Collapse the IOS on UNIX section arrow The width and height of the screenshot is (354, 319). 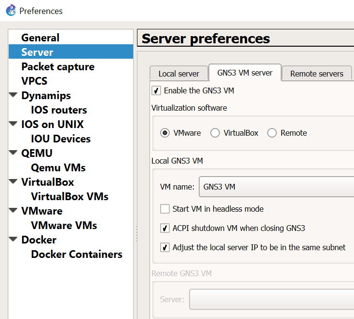point(14,124)
